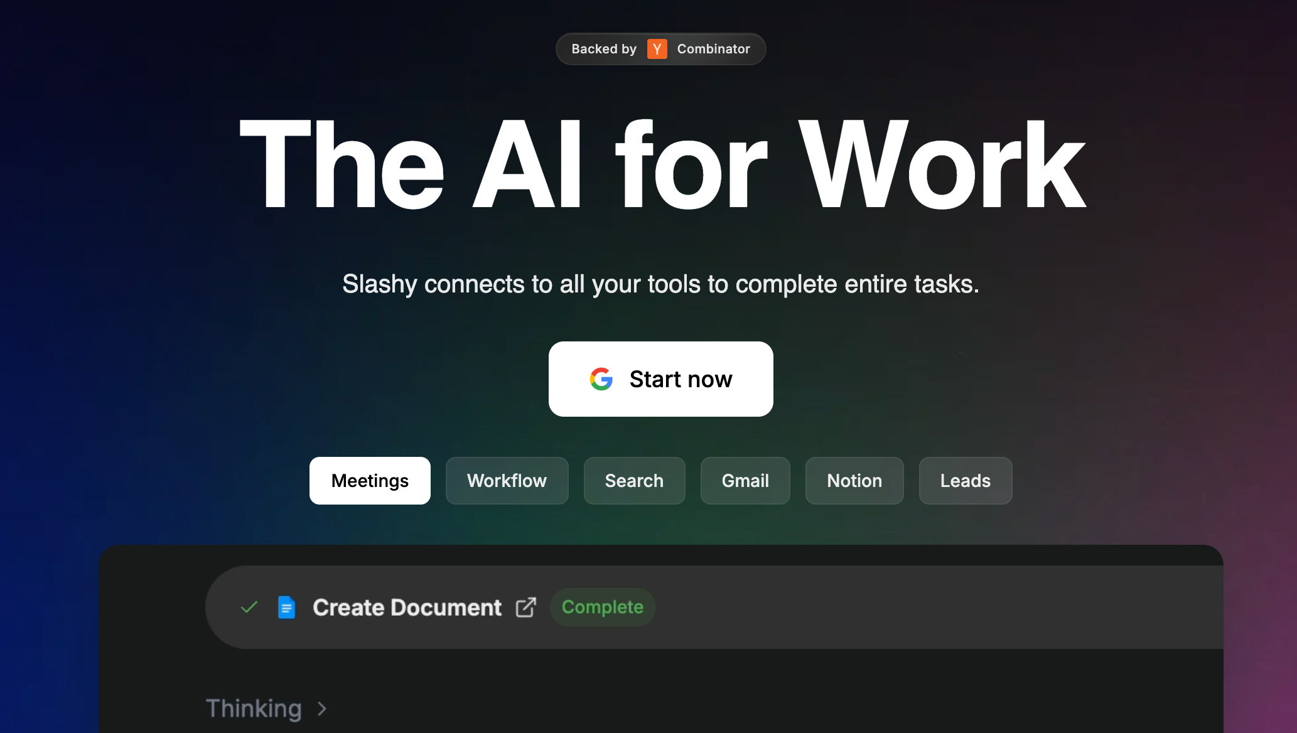The width and height of the screenshot is (1297, 733).
Task: Select the Notion tab
Action: pos(854,481)
